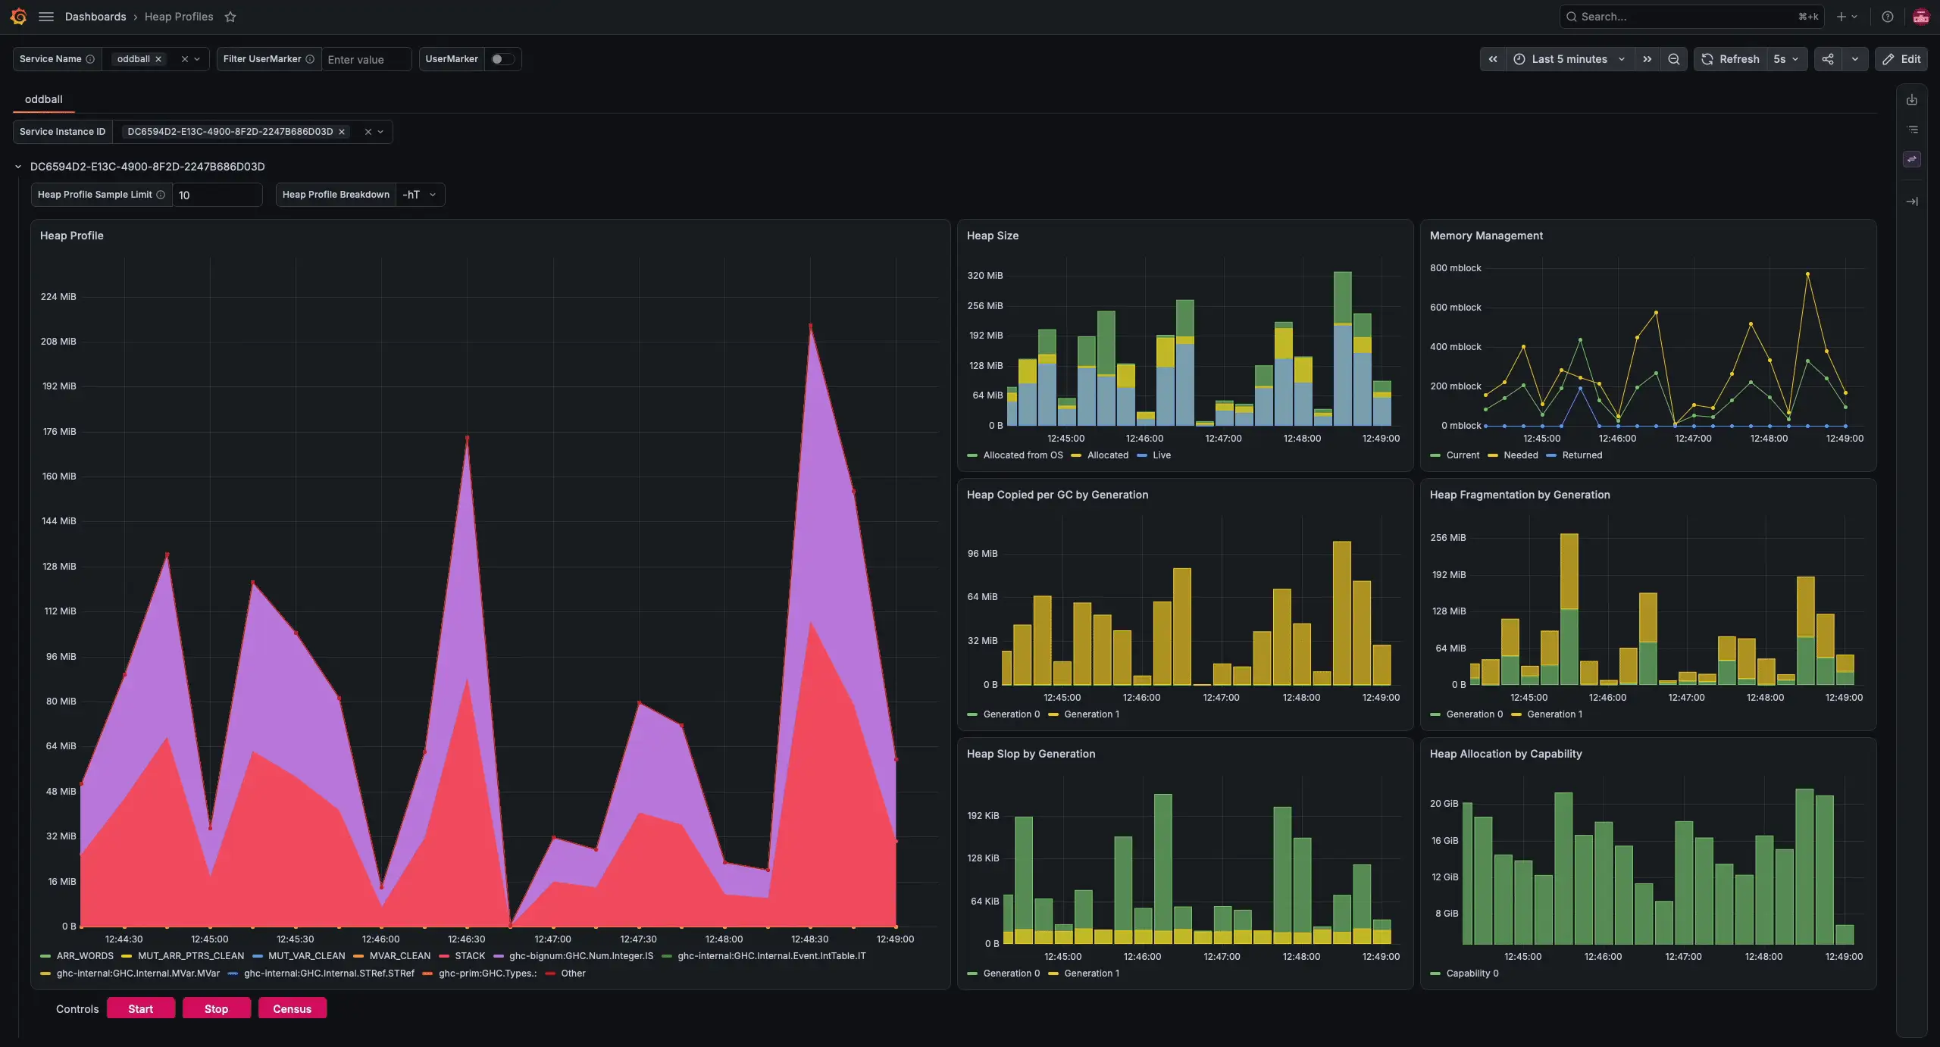The height and width of the screenshot is (1047, 1940).
Task: Toggle the UserMarker switch
Action: pos(502,59)
